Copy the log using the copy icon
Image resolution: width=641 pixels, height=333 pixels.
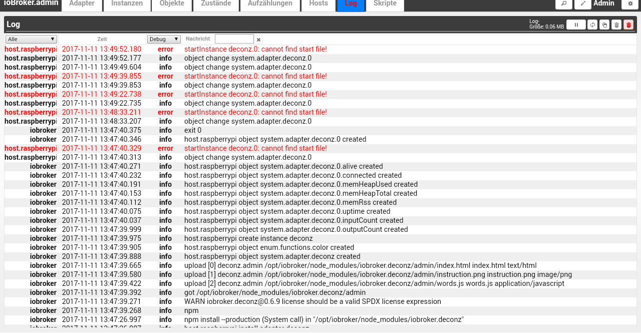tap(604, 25)
